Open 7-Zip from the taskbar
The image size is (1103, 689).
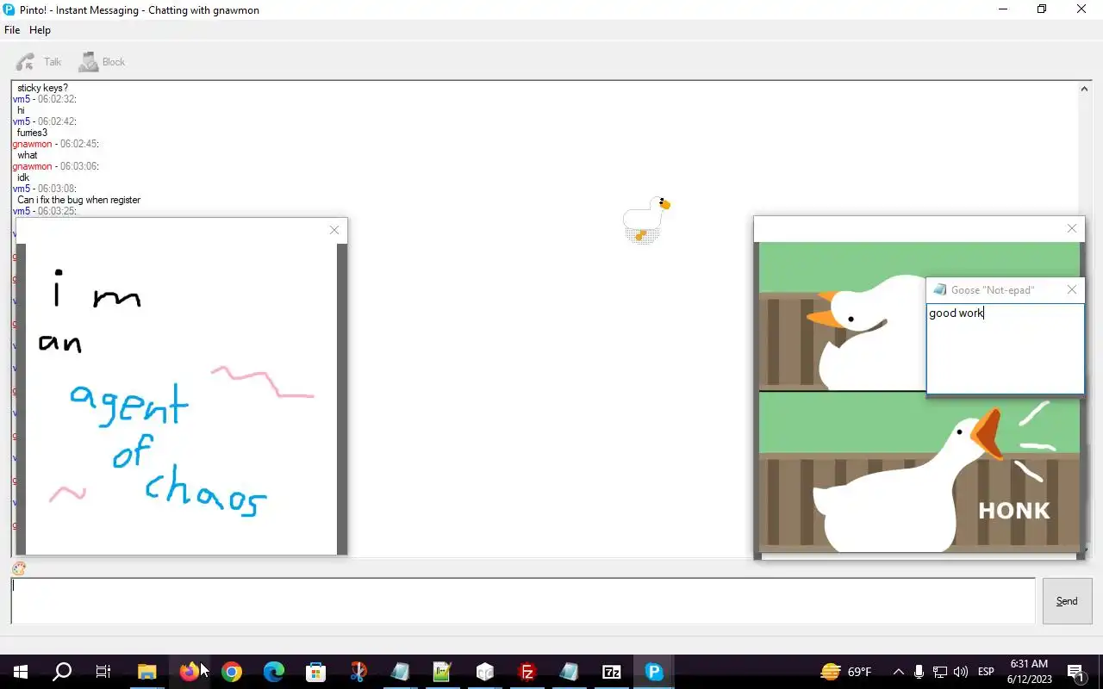(x=612, y=672)
